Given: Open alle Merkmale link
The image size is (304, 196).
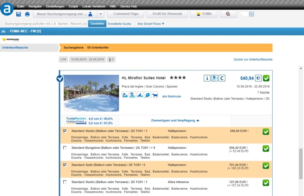Looking at the screenshot, I should click(171, 96).
